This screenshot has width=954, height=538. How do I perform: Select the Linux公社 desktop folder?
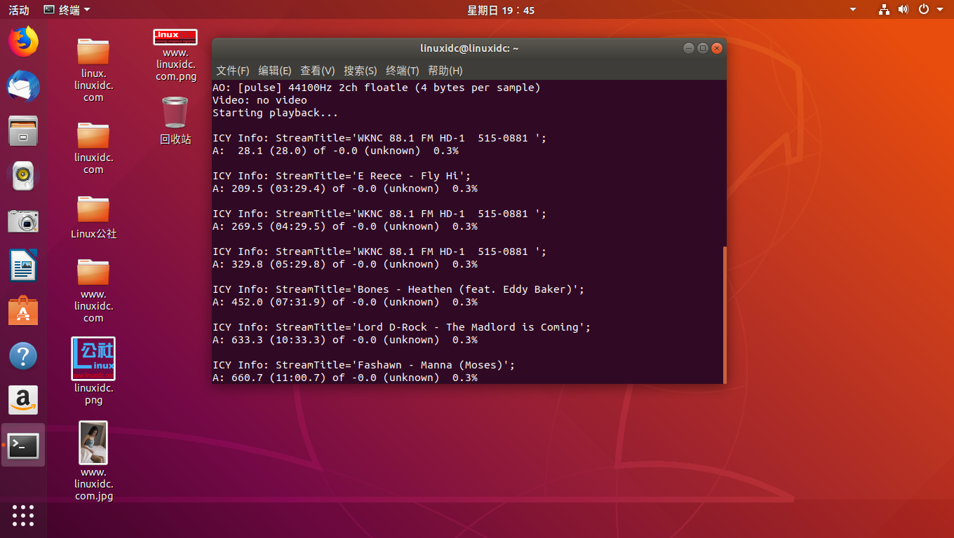93,216
